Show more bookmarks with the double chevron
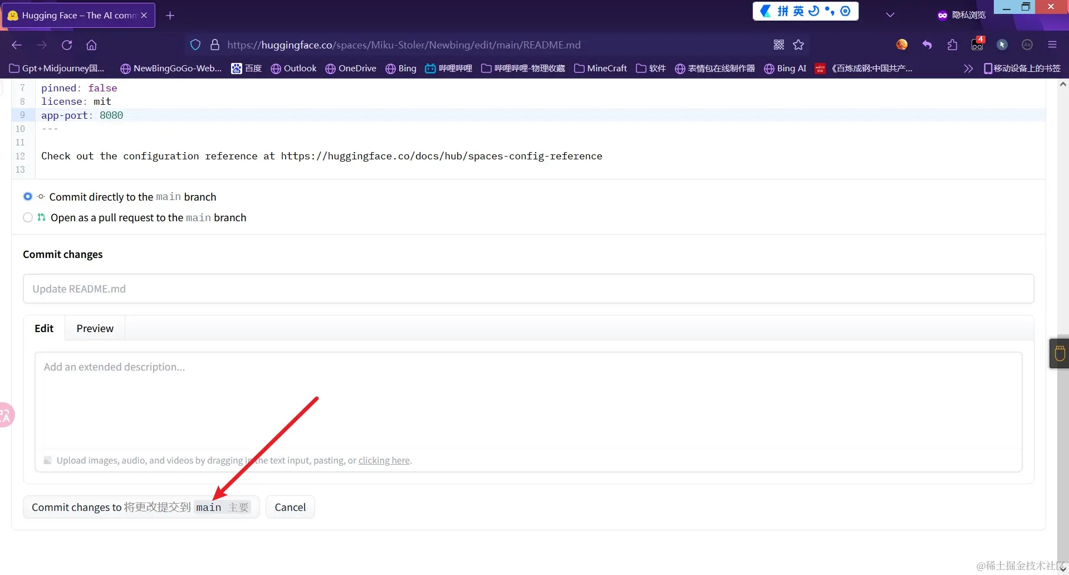1069x575 pixels. (968, 69)
